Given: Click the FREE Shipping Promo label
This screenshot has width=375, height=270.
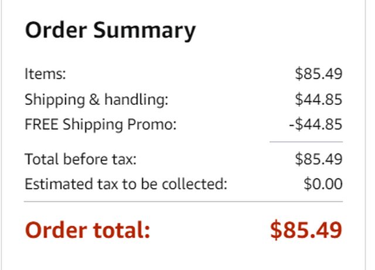Looking at the screenshot, I should point(100,124).
